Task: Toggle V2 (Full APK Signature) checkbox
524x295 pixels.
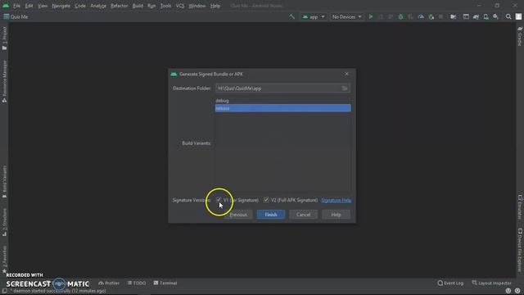Action: 266,200
